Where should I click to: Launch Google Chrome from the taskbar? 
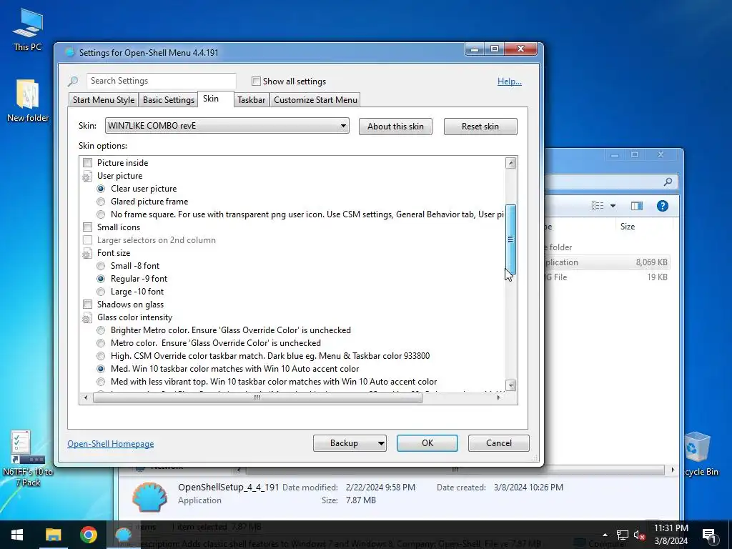[88, 535]
